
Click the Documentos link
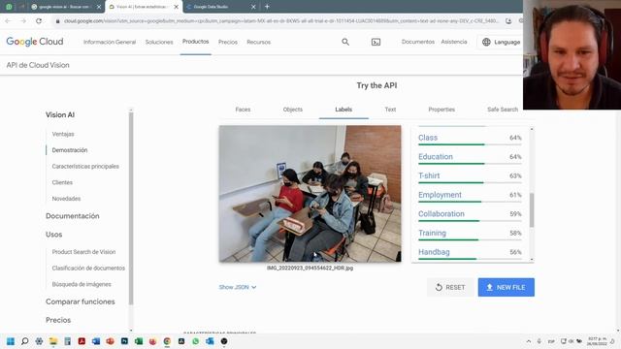(418, 42)
